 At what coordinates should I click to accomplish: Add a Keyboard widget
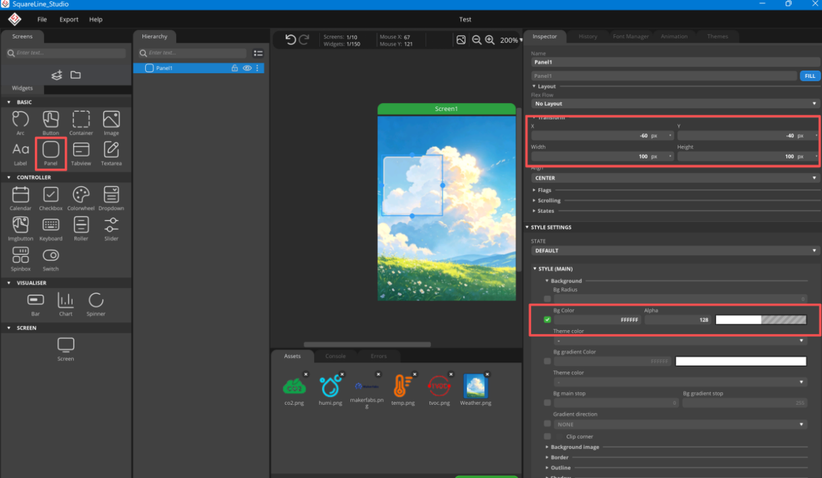click(x=51, y=228)
